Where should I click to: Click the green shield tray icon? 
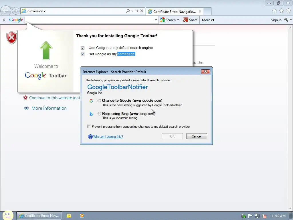click(x=243, y=216)
